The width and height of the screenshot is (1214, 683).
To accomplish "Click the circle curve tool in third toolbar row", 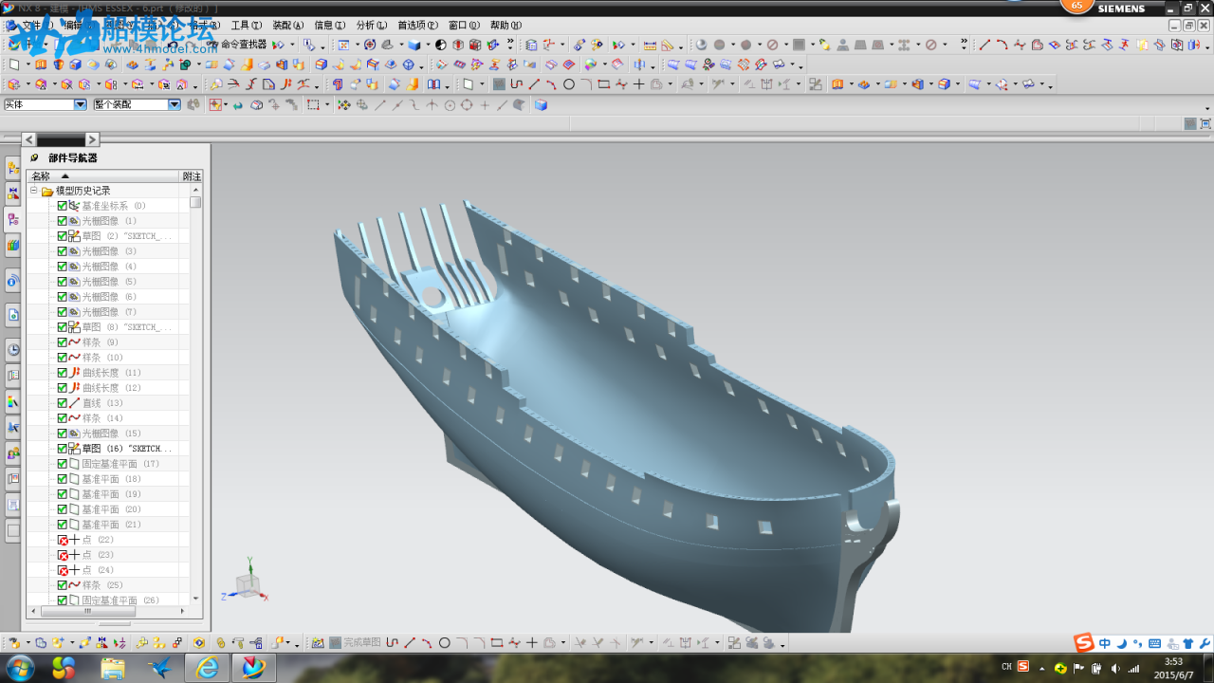I will 569,84.
